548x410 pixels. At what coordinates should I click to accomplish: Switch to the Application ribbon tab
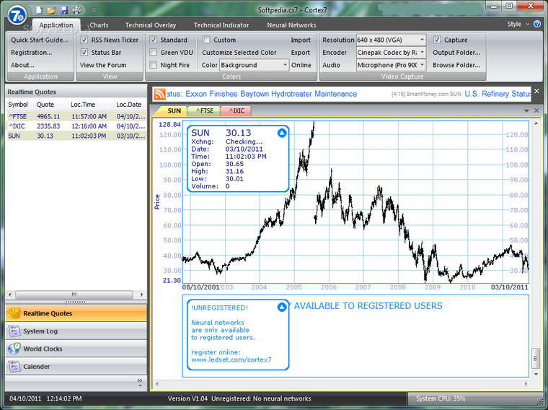click(x=56, y=25)
